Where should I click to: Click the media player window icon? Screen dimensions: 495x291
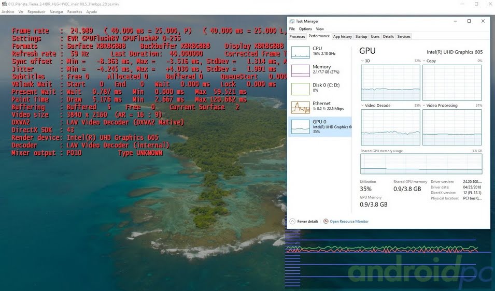tap(4, 4)
